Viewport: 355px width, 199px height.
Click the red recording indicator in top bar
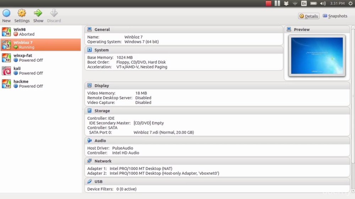pyautogui.click(x=268, y=4)
